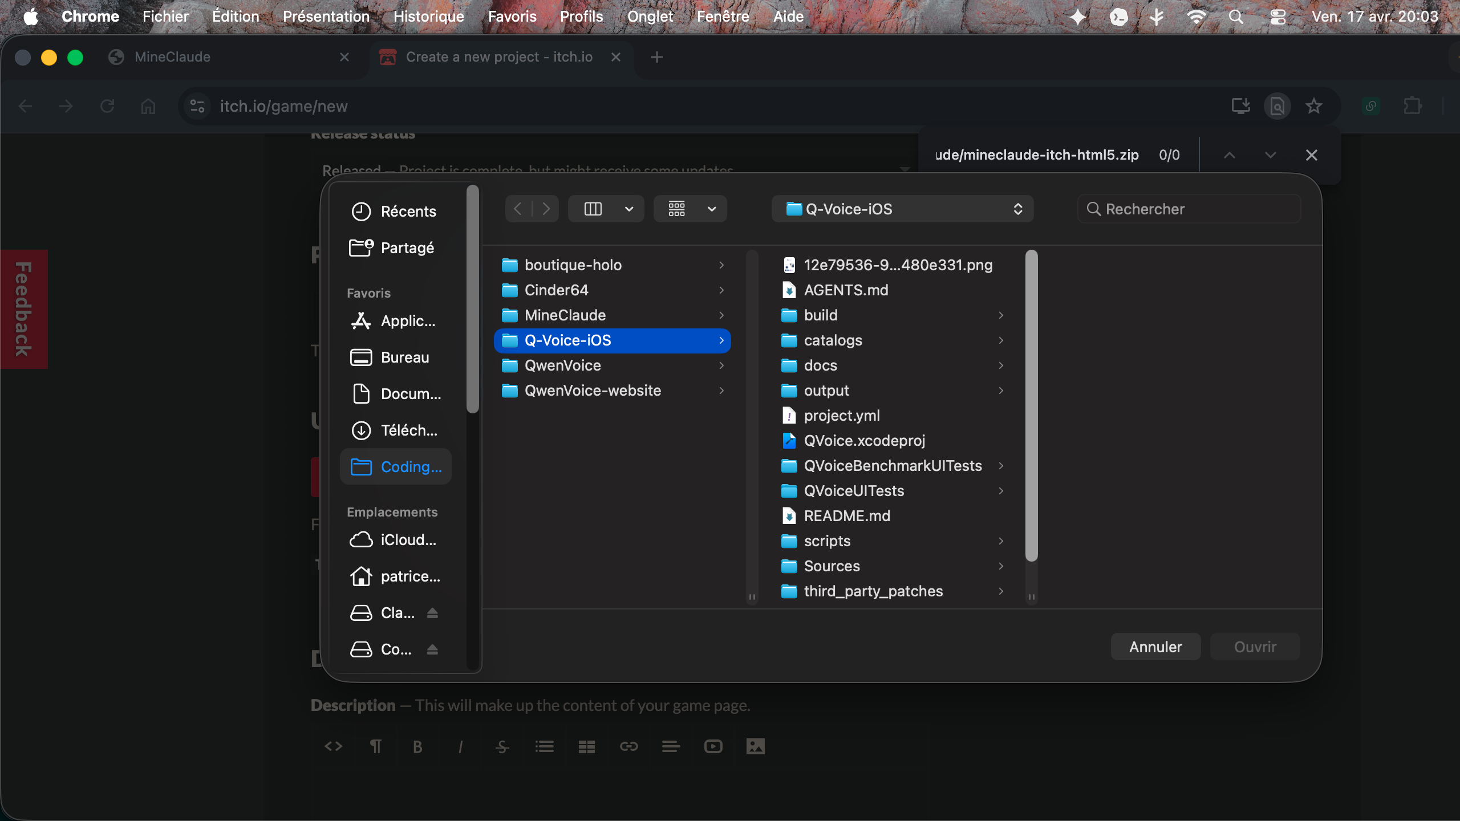Click the QVoice.xcodeproj file icon
Screen dimensions: 1460x821
(x=789, y=441)
